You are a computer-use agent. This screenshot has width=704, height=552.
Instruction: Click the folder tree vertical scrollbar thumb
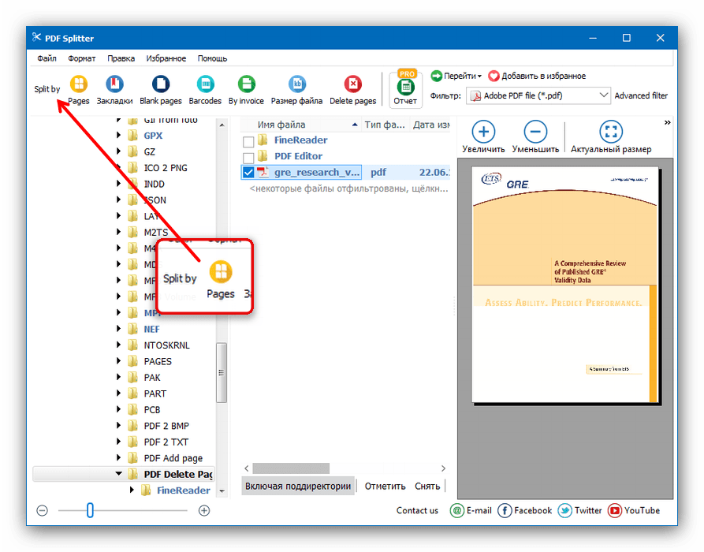[222, 372]
